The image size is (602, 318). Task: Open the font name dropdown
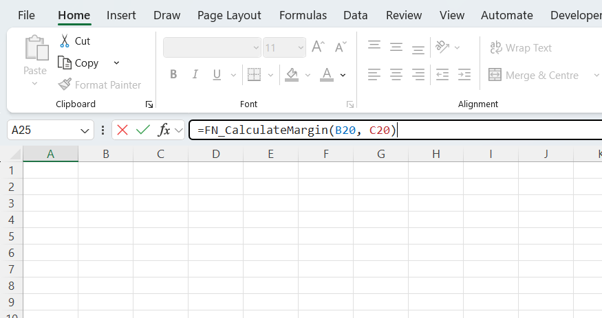(256, 48)
